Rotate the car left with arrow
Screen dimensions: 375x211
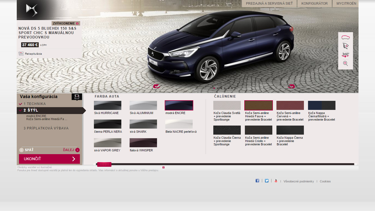(157, 86)
